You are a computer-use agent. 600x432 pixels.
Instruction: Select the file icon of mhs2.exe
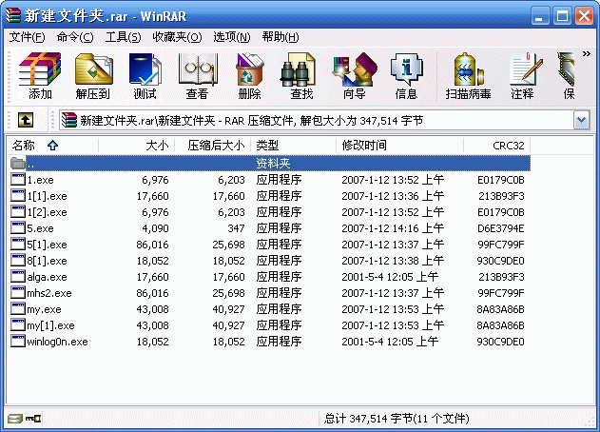(x=18, y=292)
